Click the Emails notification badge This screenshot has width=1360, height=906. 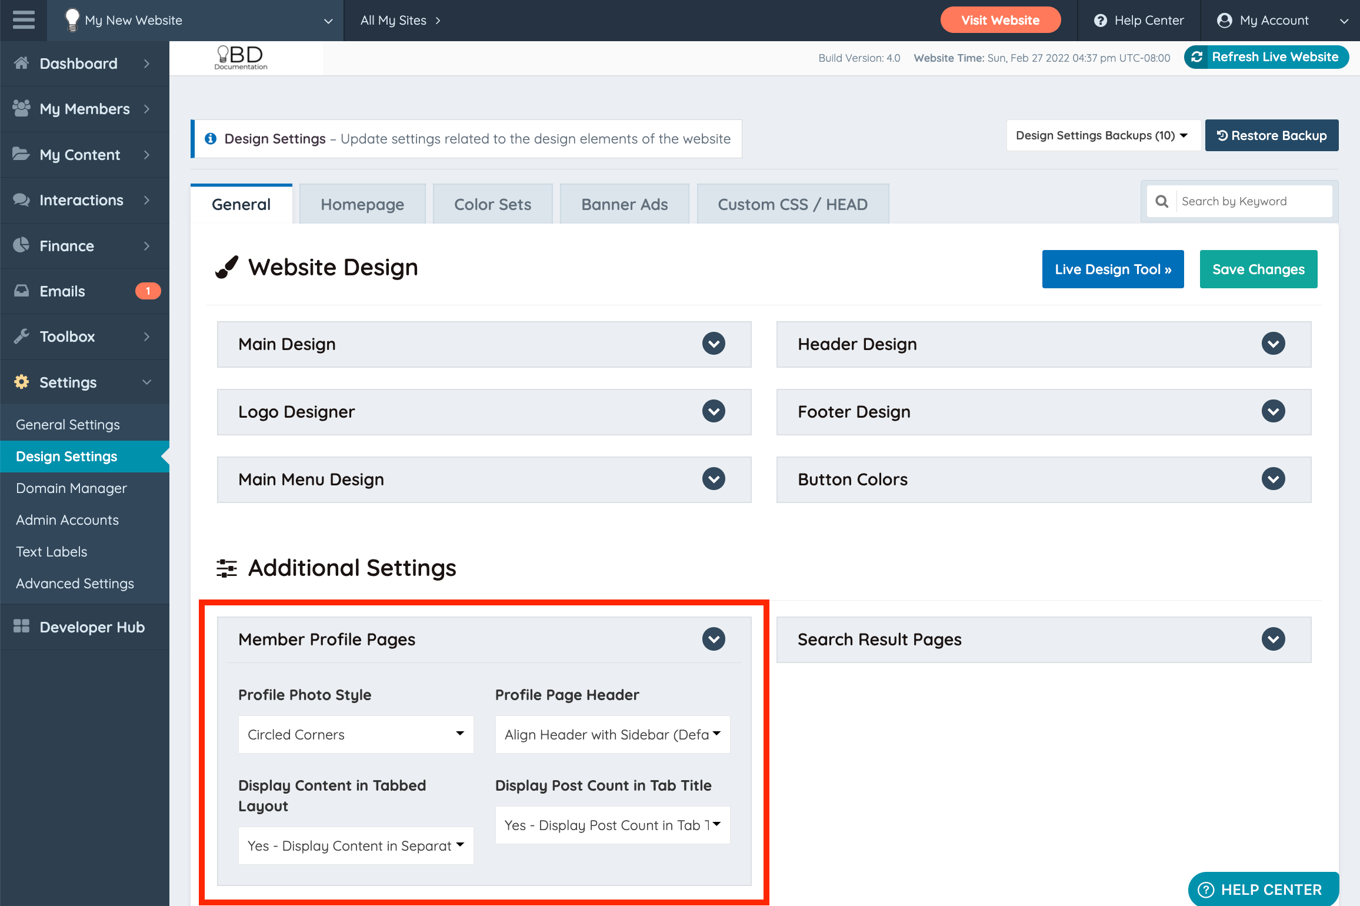pos(148,291)
